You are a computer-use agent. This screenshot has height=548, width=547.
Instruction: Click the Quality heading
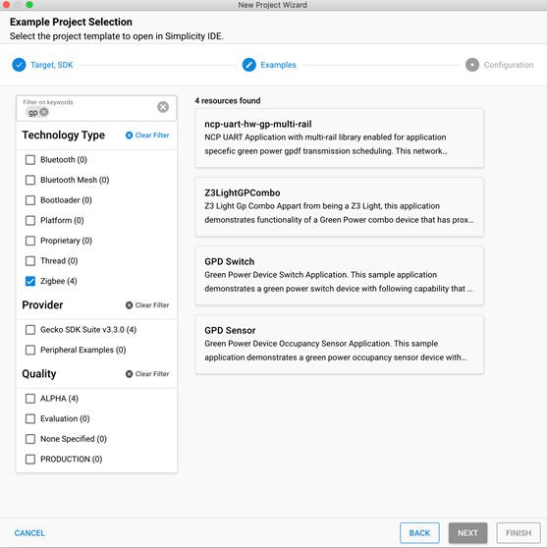(x=39, y=374)
